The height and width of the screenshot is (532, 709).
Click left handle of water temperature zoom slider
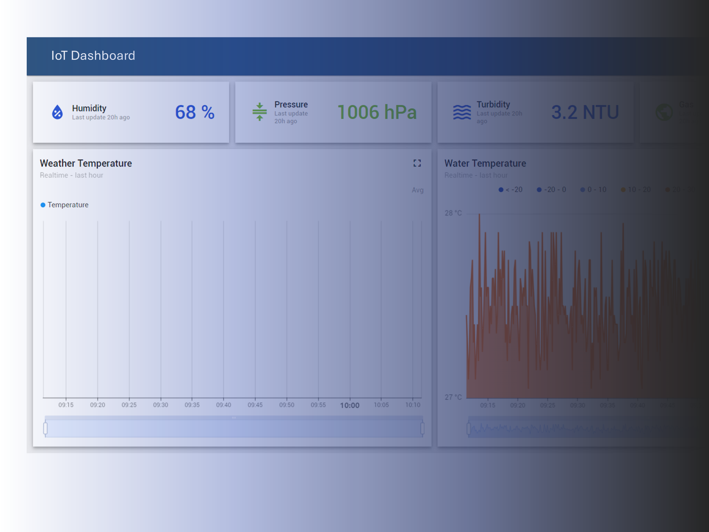pyautogui.click(x=469, y=429)
